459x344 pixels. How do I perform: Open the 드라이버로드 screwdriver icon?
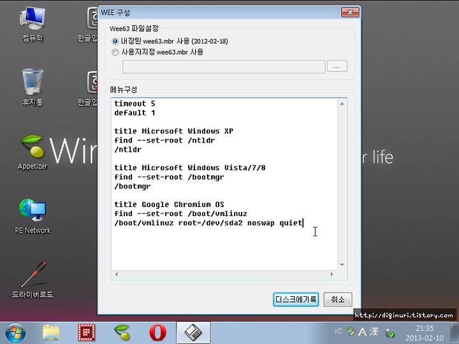(x=33, y=280)
